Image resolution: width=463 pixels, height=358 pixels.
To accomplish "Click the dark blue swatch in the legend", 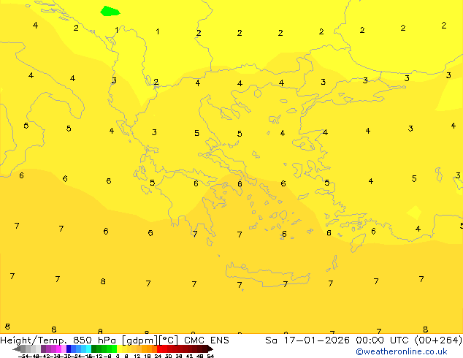I will point(69,349).
